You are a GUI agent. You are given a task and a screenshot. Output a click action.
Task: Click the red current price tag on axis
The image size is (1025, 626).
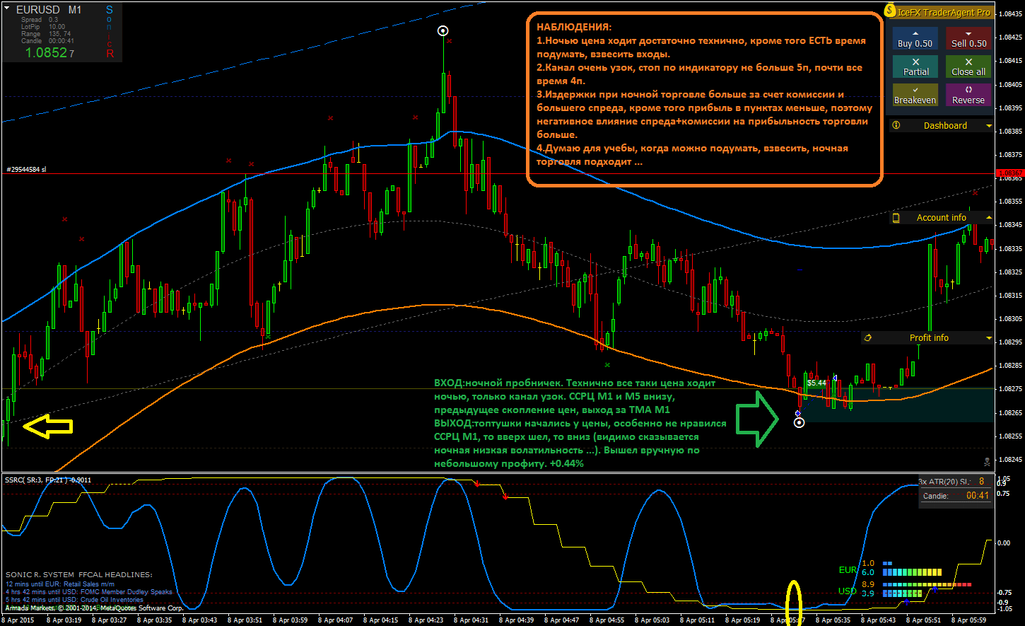click(1009, 173)
